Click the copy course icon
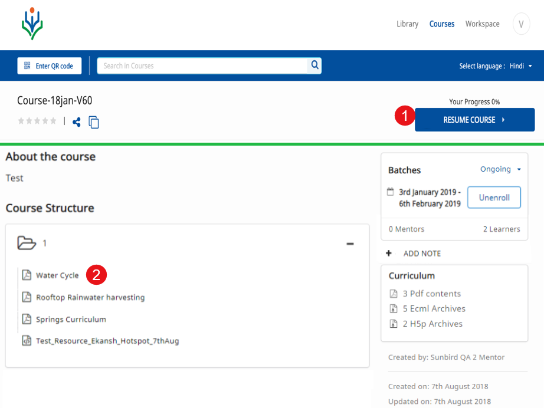Image resolution: width=544 pixels, height=408 pixels. (x=94, y=122)
